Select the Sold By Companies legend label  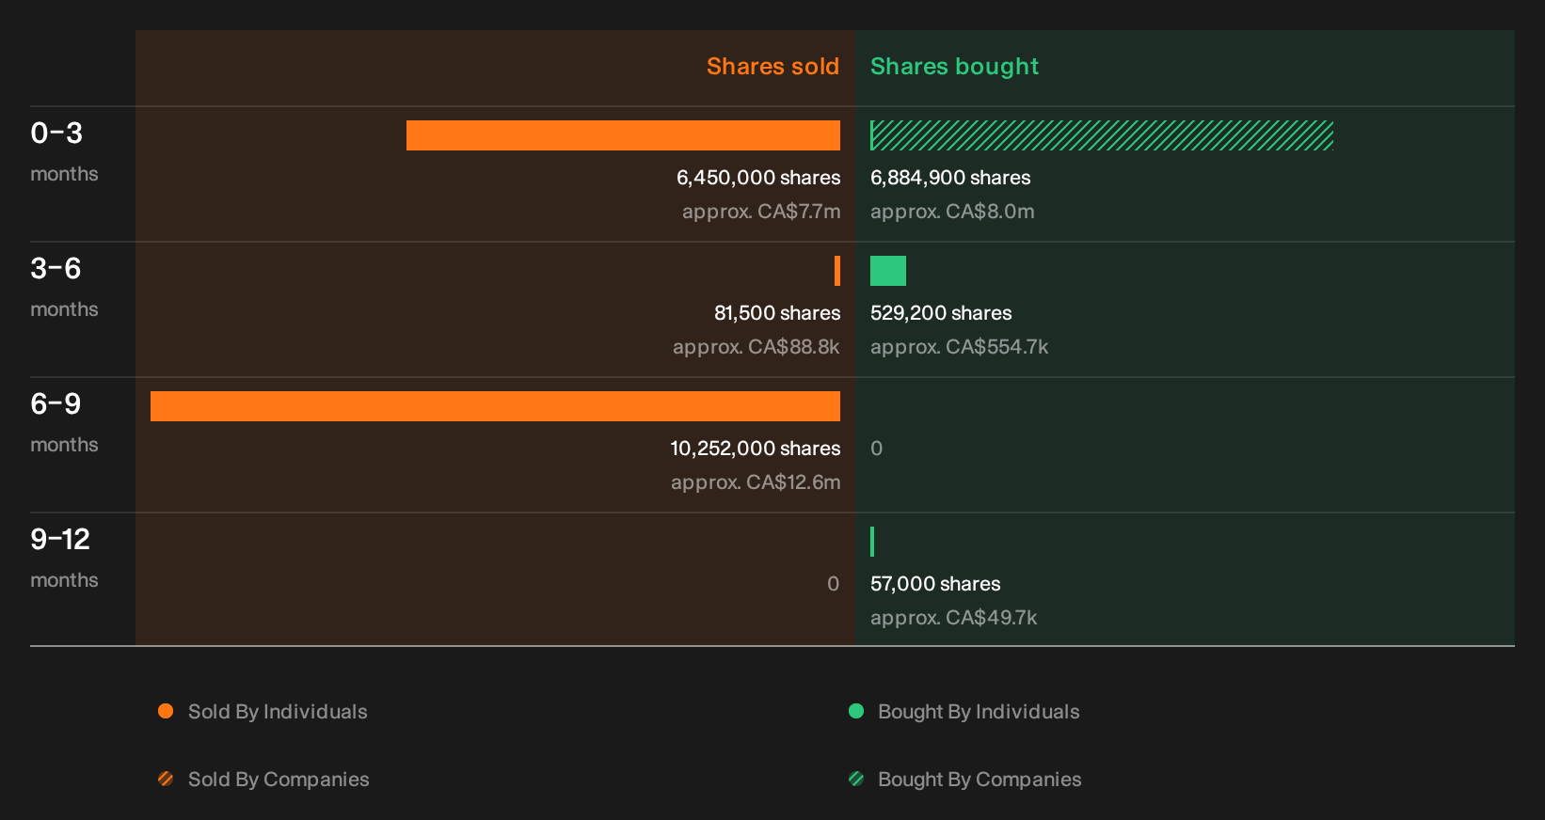click(279, 780)
